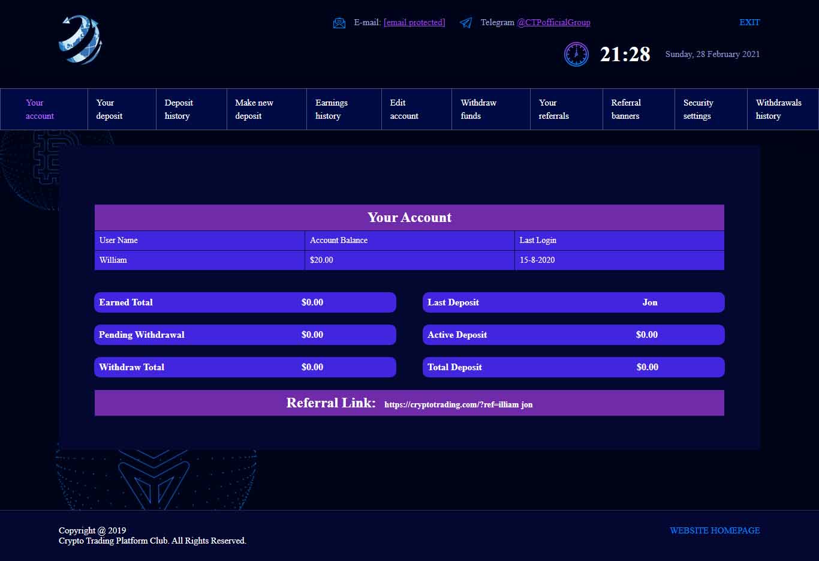Click the Account Balance column header
This screenshot has width=819, height=561.
(339, 240)
